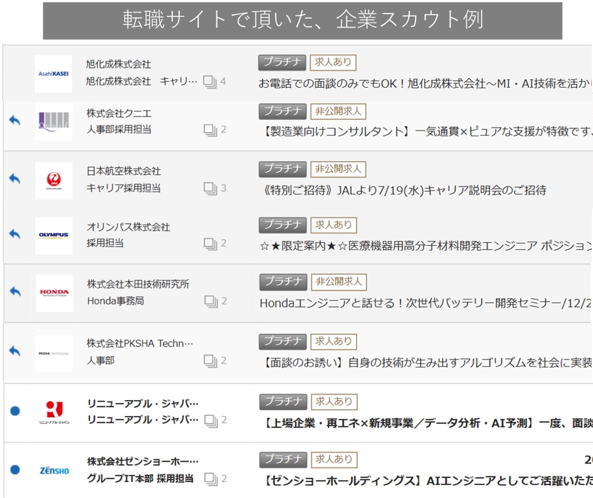Click the JAL crane logo
The width and height of the screenshot is (593, 498).
coord(53,180)
